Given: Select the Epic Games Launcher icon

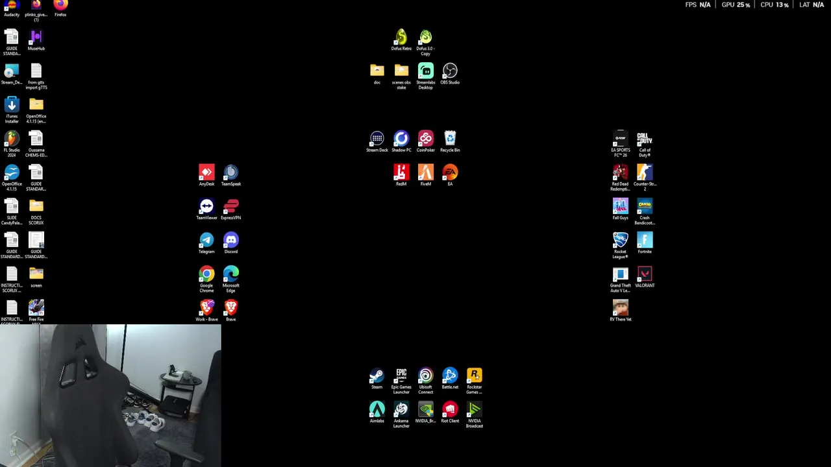Looking at the screenshot, I should point(401,381).
